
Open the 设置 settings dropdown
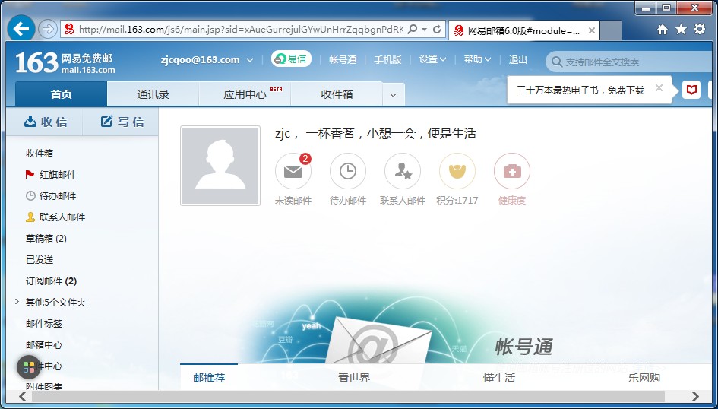coord(433,59)
